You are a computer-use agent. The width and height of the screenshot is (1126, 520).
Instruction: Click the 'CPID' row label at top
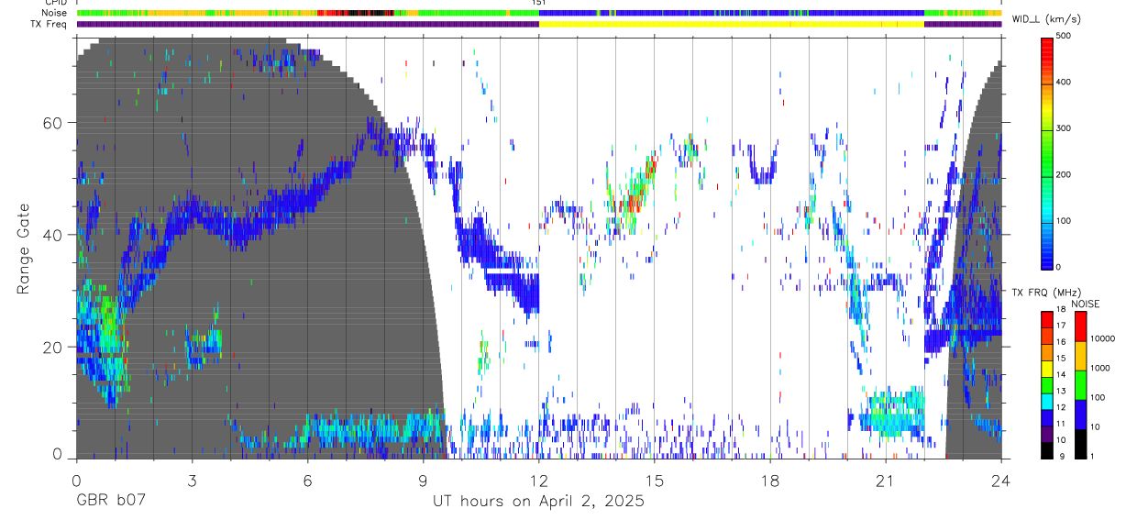pos(55,3)
